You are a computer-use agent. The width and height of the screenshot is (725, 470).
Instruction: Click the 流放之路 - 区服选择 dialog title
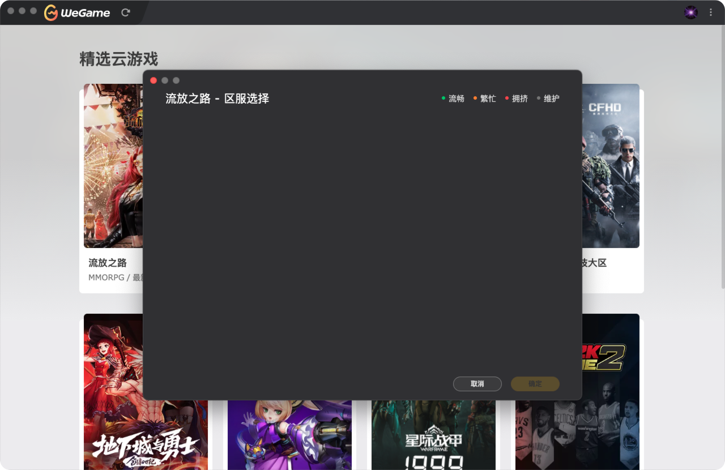pos(217,99)
